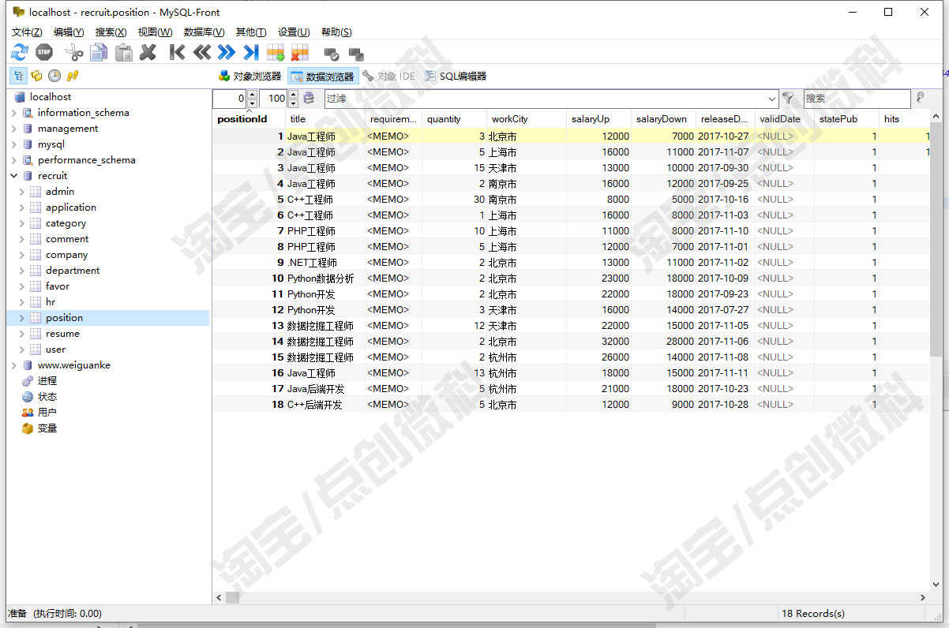Click the statePub column header
Image resolution: width=949 pixels, height=628 pixels.
pos(846,119)
